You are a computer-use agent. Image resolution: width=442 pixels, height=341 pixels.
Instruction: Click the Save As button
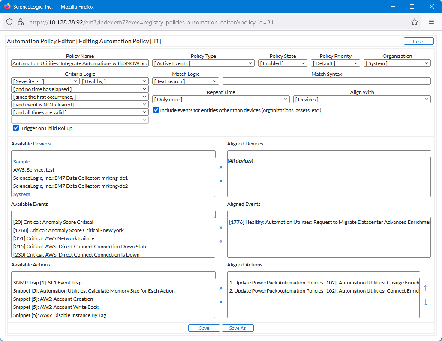[x=238, y=328]
